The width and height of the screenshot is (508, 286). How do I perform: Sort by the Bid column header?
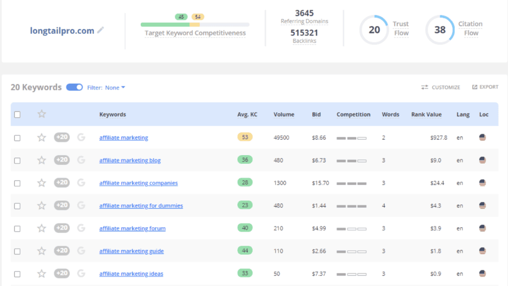(316, 114)
